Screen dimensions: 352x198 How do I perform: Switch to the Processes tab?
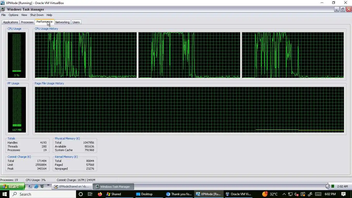click(27, 22)
